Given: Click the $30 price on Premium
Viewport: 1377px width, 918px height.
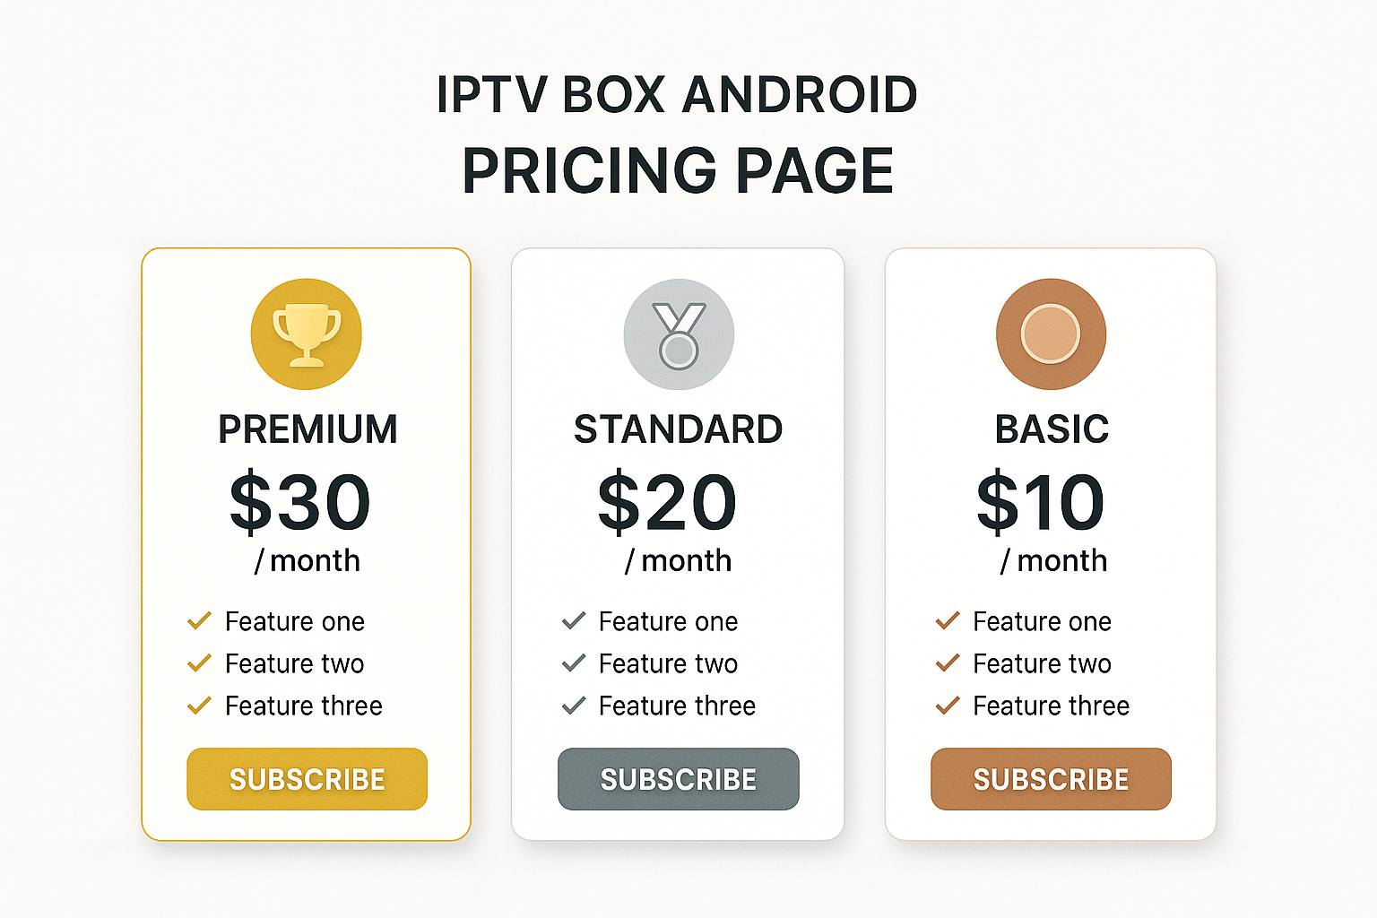Looking at the screenshot, I should click(x=299, y=502).
